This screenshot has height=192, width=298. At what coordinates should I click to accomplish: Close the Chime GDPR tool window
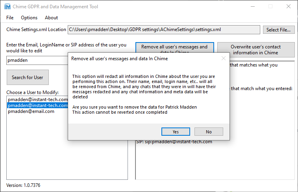(x=289, y=7)
